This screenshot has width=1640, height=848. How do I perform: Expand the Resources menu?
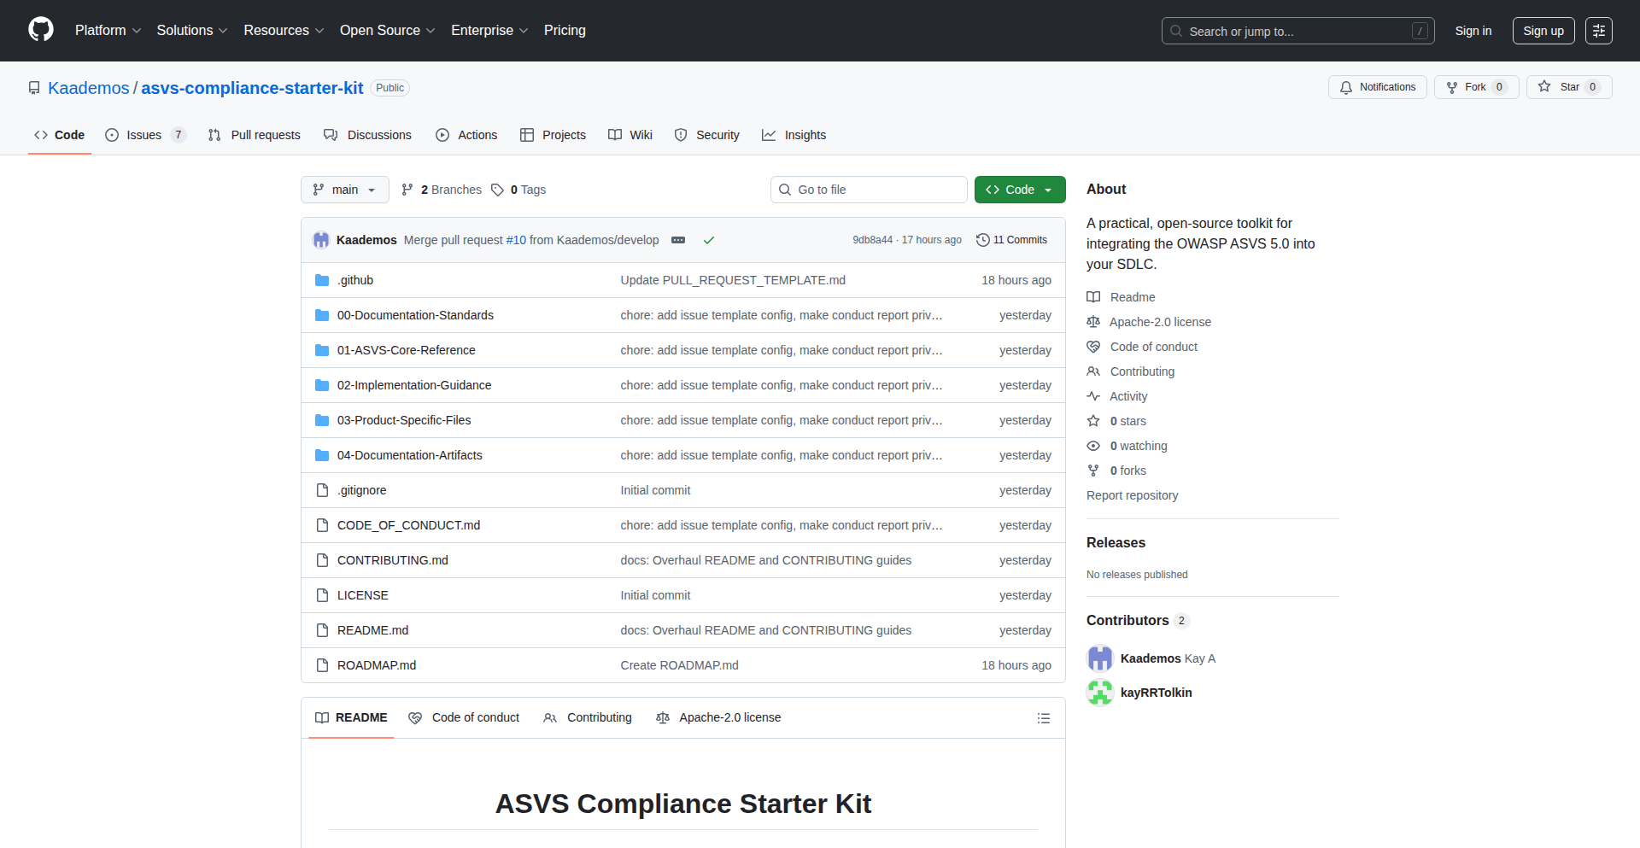pyautogui.click(x=284, y=31)
